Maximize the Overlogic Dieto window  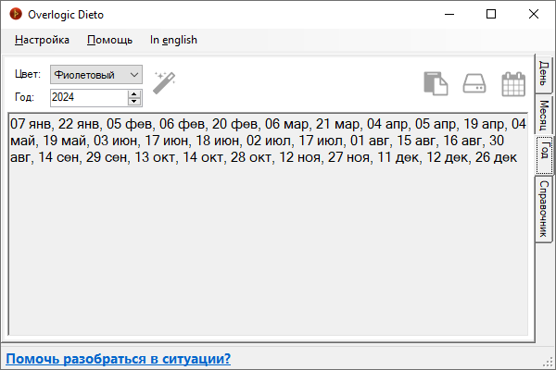491,14
